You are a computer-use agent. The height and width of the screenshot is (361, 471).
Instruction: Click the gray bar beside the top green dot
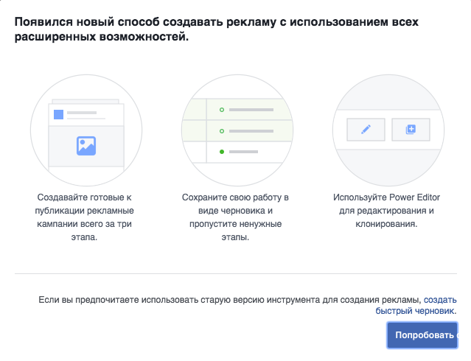click(250, 110)
